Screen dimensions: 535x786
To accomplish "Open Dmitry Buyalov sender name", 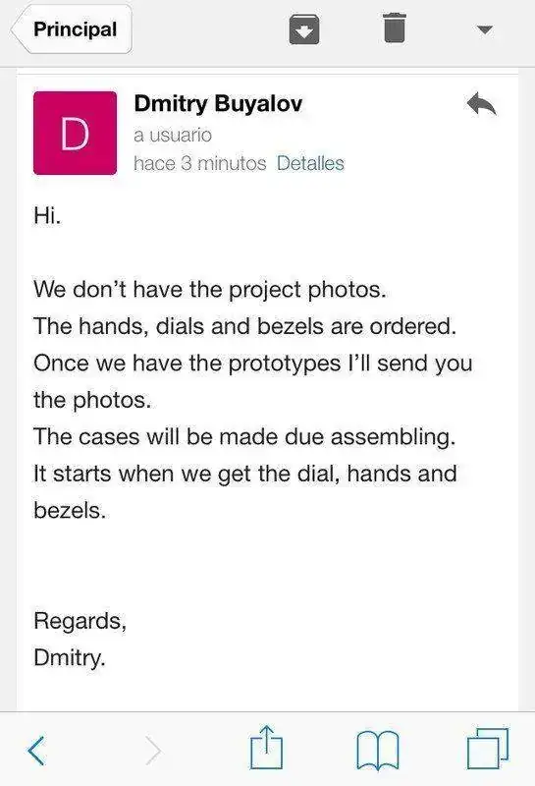I will coord(218,104).
